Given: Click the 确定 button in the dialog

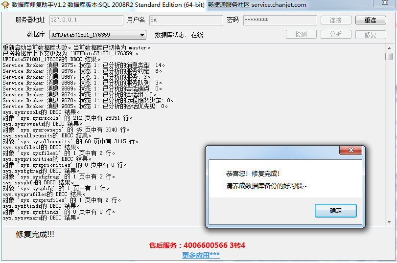Looking at the screenshot, I should 335,211.
